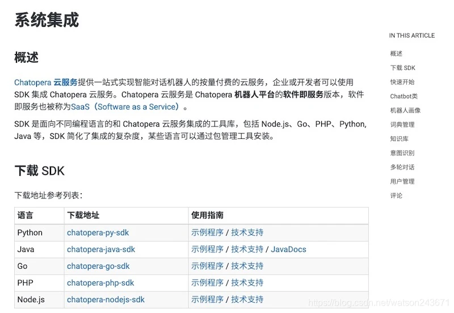
Task: Open 示例程序 in the Java row
Action: pyautogui.click(x=207, y=249)
